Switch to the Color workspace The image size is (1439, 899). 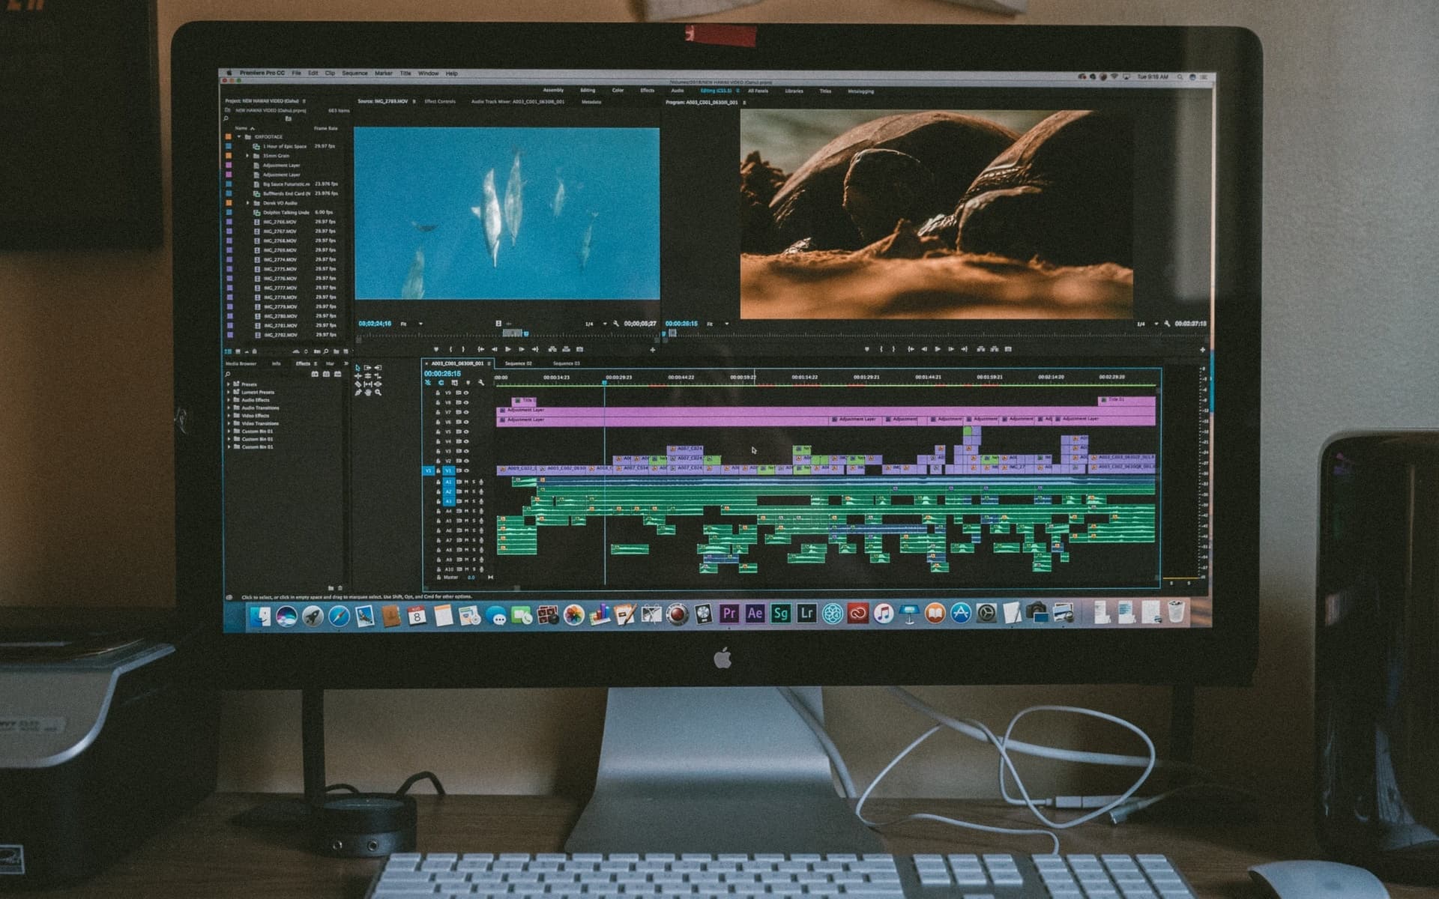(x=617, y=91)
